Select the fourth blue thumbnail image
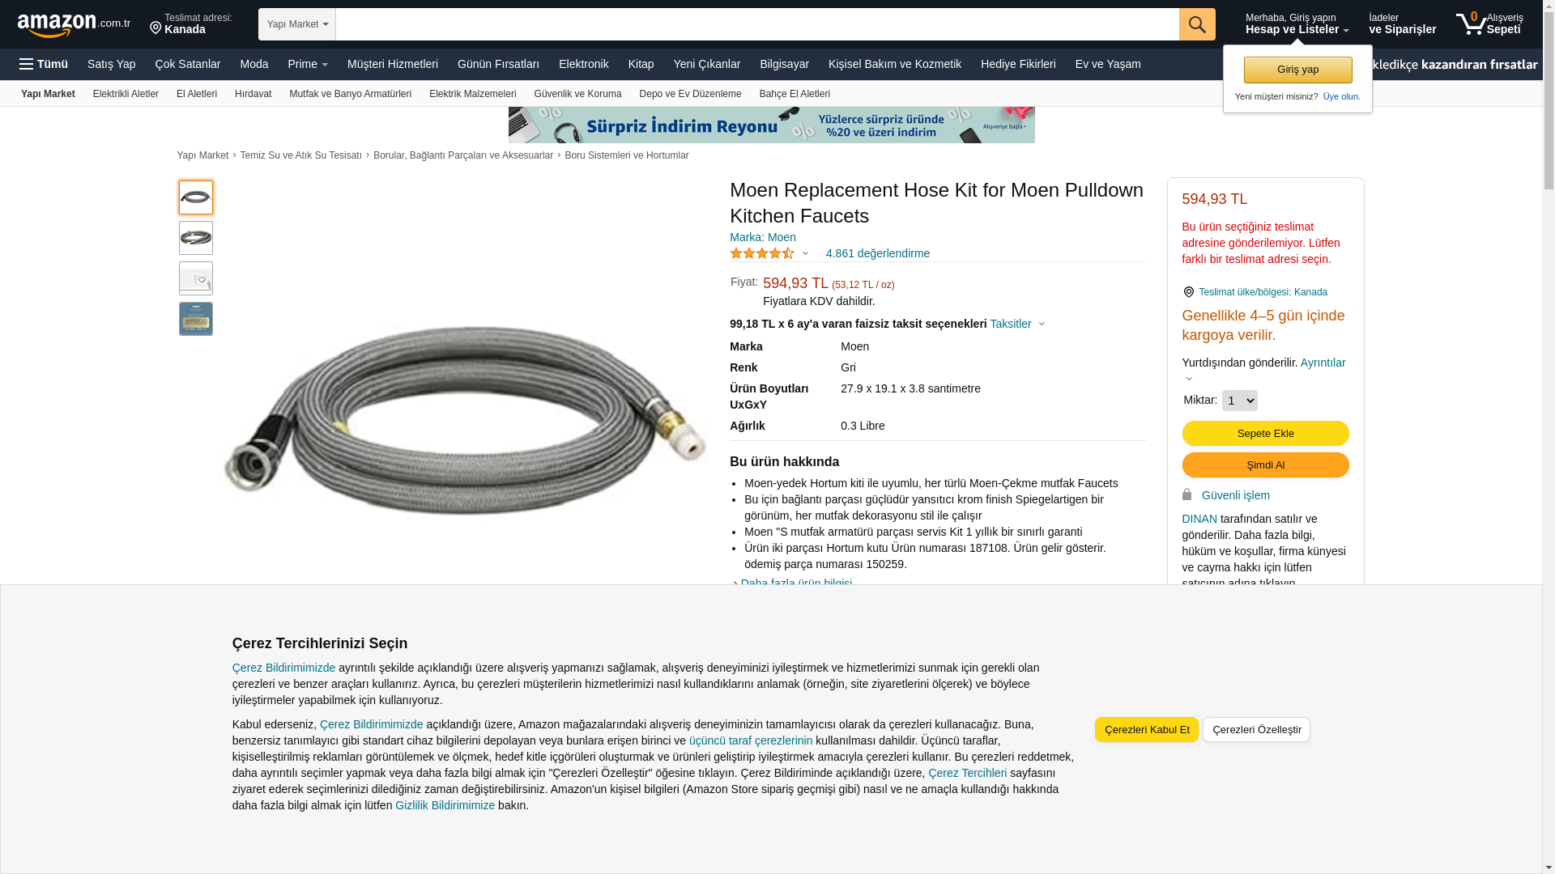 196,319
